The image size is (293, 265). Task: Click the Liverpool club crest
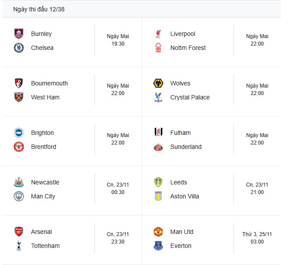pos(158,34)
